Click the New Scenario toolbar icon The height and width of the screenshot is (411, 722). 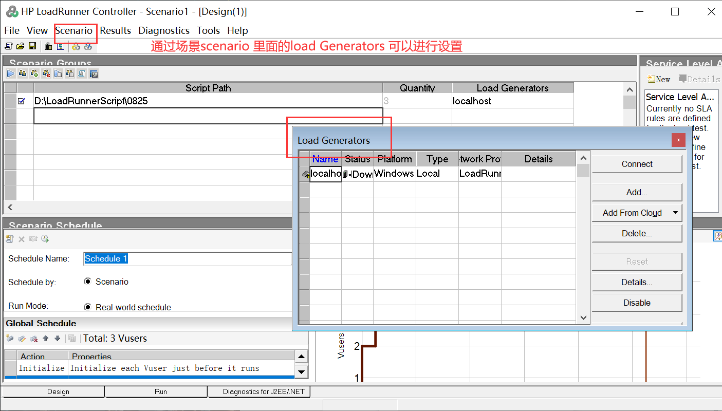[x=8, y=46]
